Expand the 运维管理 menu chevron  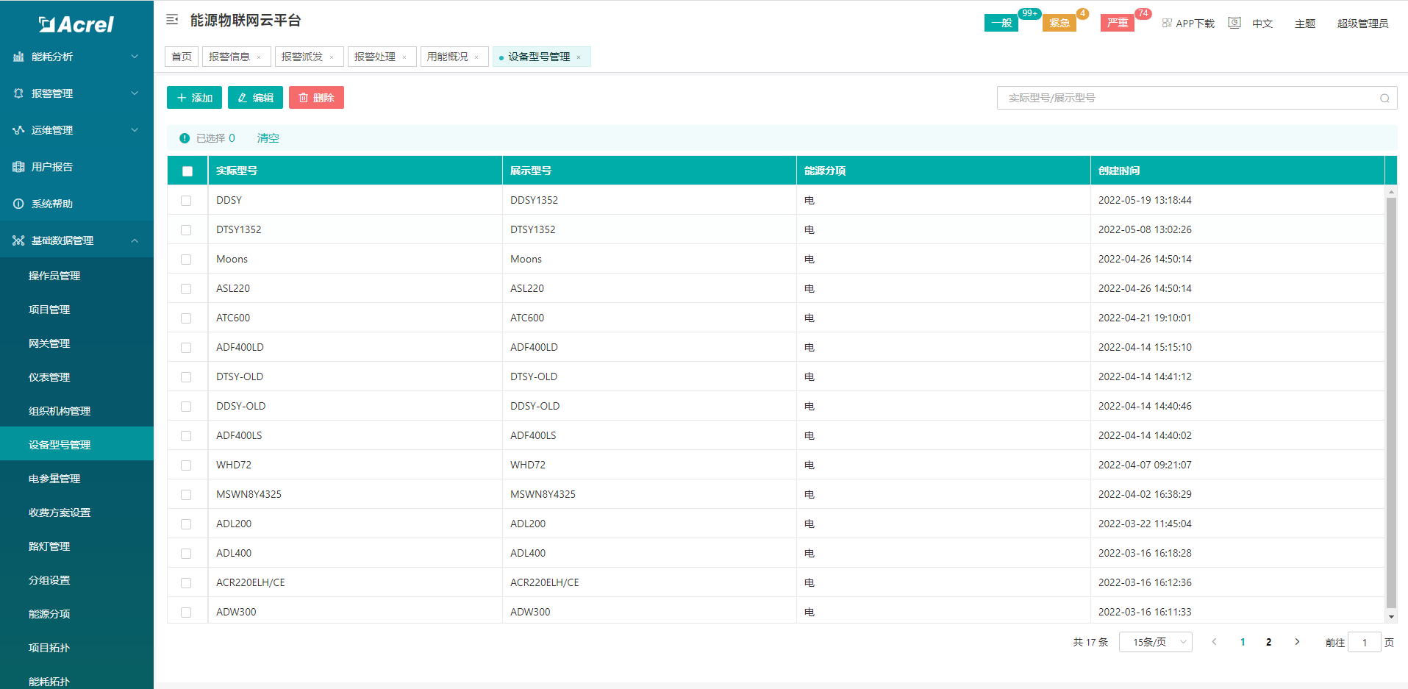point(135,130)
